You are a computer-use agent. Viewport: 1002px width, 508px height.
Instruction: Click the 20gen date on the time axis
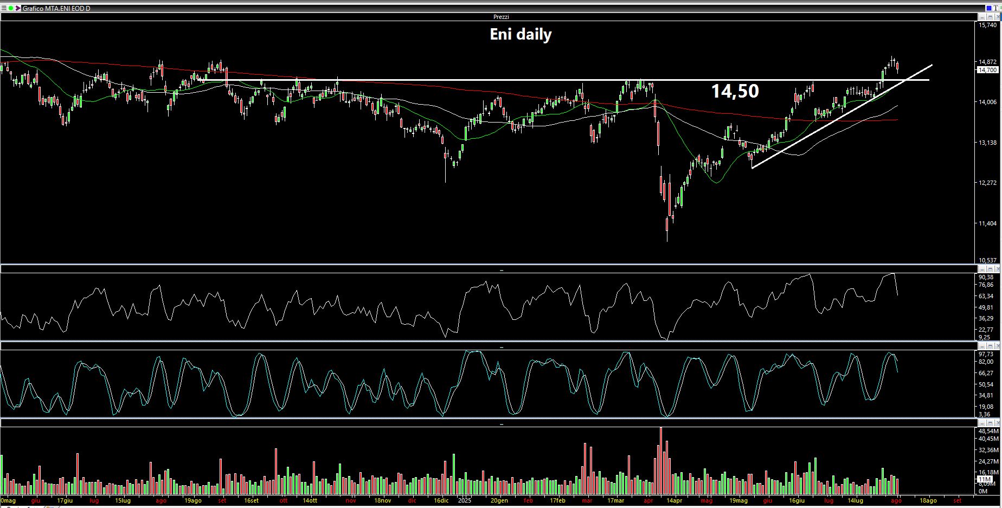tap(499, 500)
